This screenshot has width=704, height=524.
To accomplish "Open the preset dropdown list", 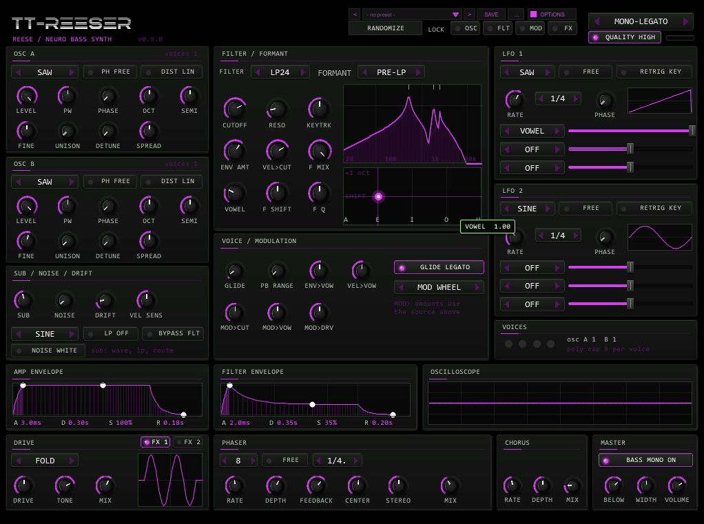I will 412,14.
